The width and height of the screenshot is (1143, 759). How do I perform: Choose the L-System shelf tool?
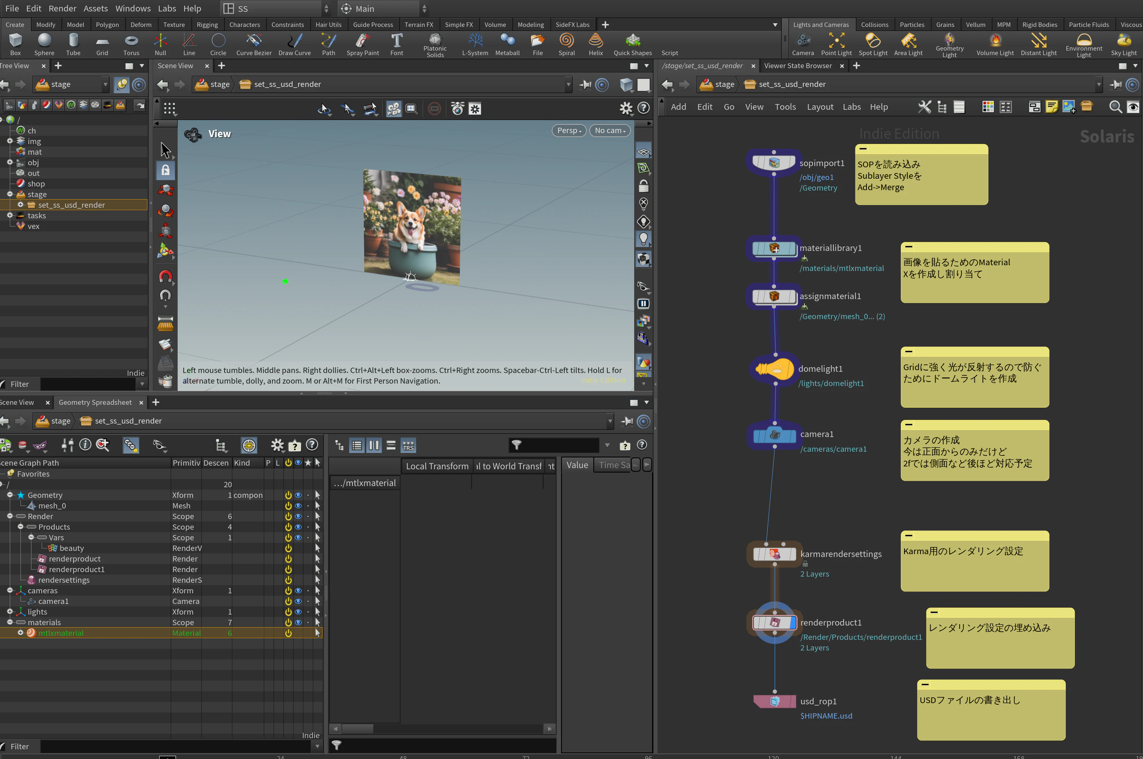(475, 44)
